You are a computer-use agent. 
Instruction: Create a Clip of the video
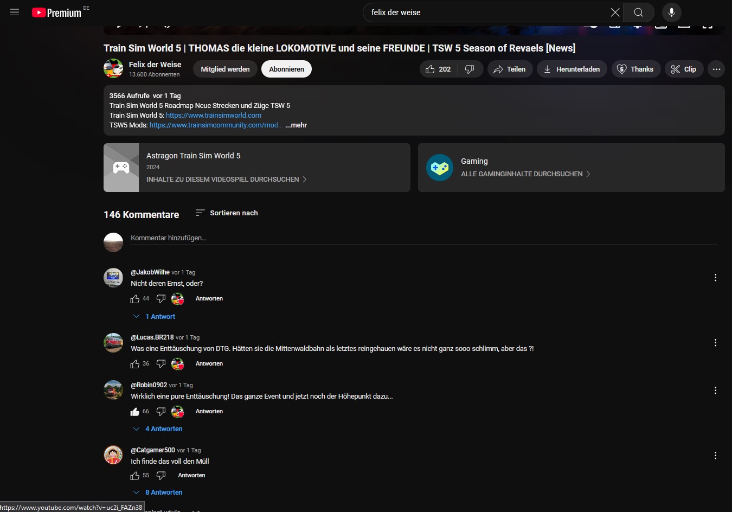(x=684, y=69)
